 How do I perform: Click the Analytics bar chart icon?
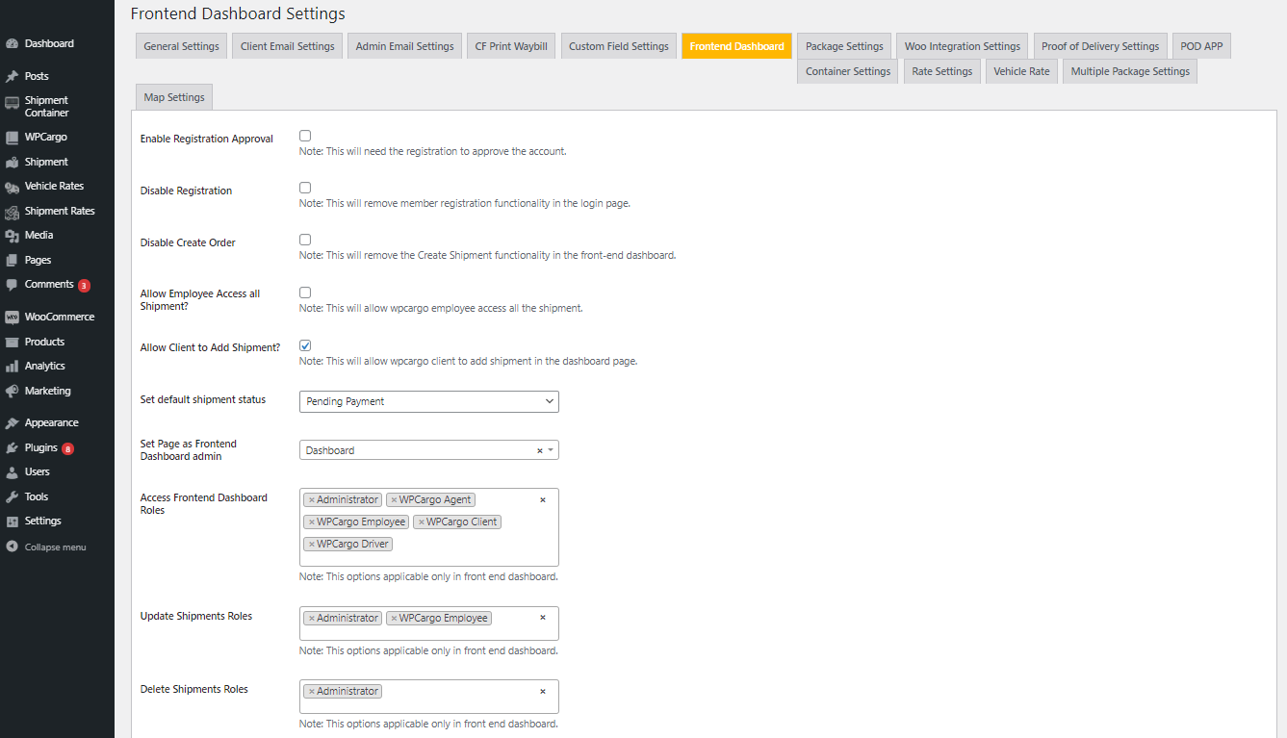coord(12,367)
